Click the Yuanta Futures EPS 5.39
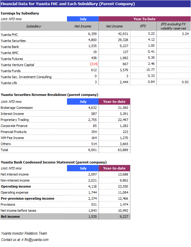Screen dimensions: 191x247 (x=151, y=58)
